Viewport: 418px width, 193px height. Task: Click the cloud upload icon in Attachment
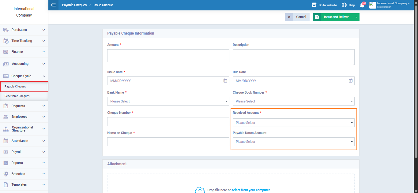pos(200,190)
